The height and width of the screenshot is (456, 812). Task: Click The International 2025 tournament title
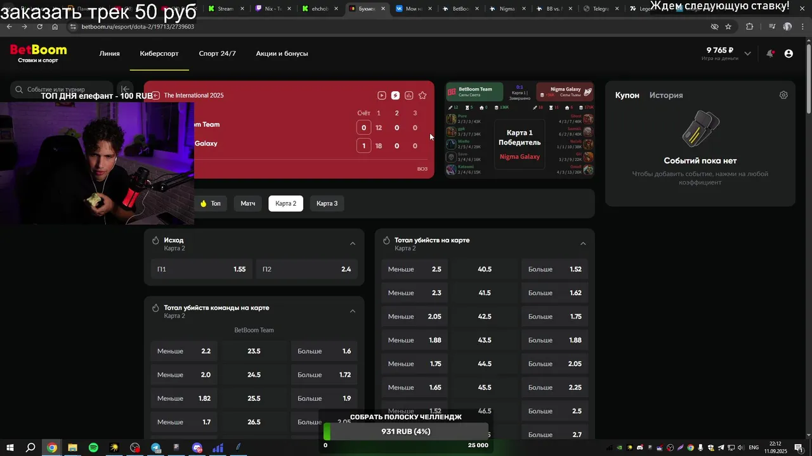point(194,96)
